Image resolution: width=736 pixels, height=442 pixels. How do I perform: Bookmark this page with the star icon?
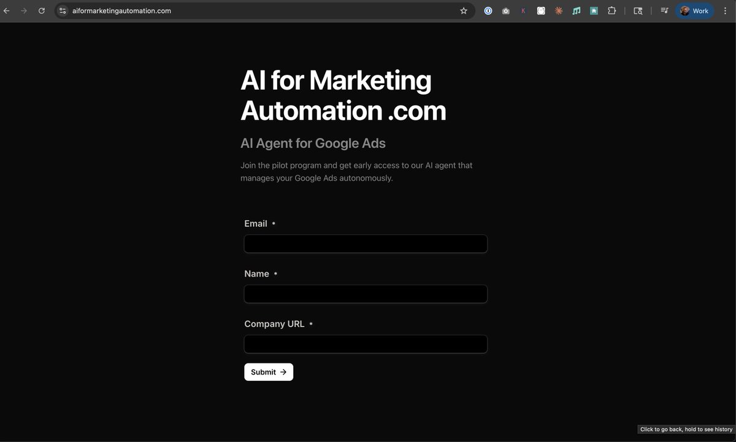pos(464,11)
